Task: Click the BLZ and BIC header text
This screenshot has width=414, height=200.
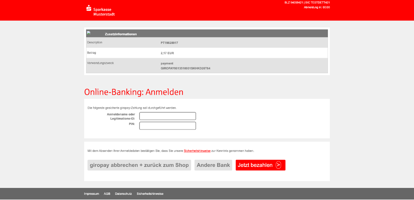Action: (307, 3)
